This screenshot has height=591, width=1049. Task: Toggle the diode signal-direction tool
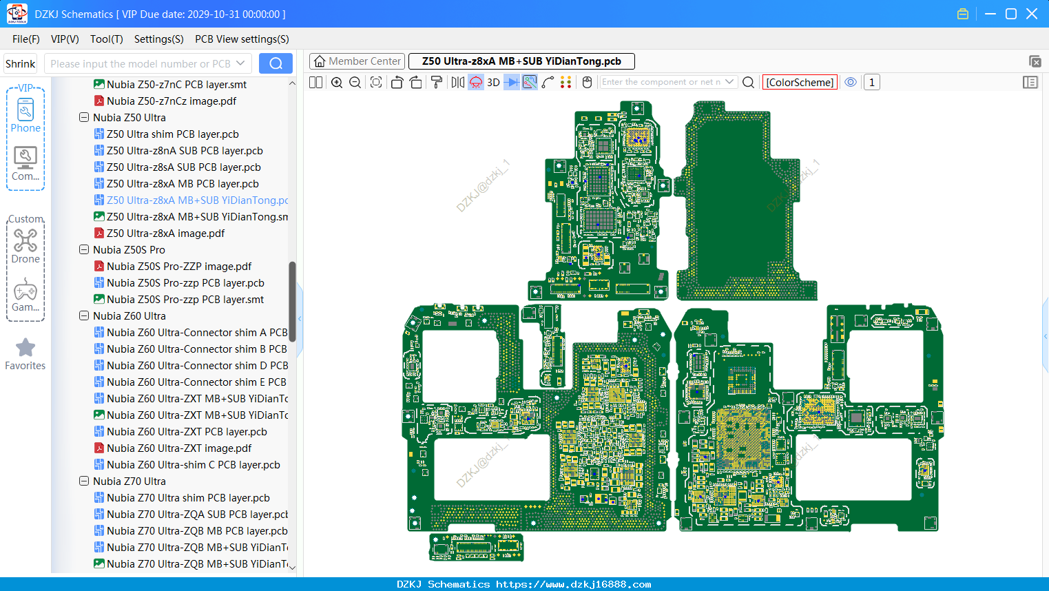(512, 83)
